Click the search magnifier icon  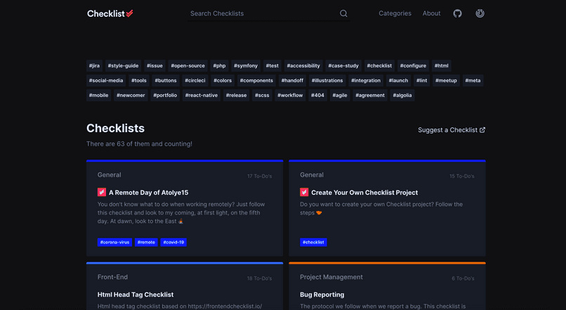point(343,13)
